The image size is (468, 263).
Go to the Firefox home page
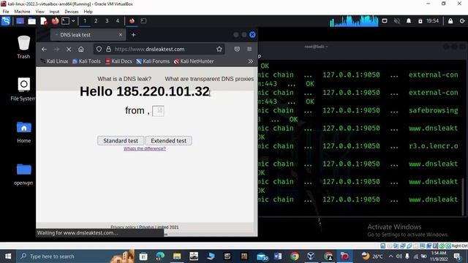pyautogui.click(x=81, y=49)
